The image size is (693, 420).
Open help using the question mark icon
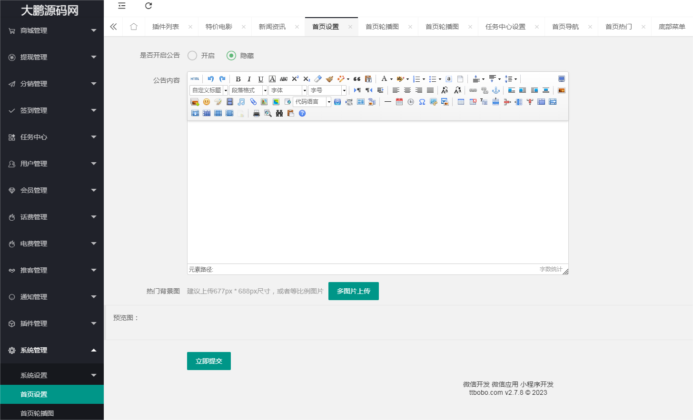click(x=302, y=113)
